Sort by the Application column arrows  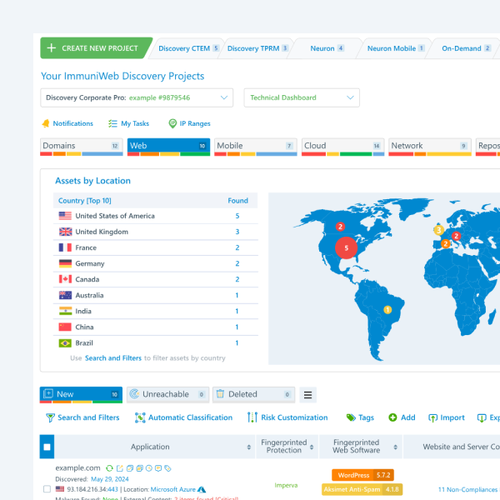250,447
